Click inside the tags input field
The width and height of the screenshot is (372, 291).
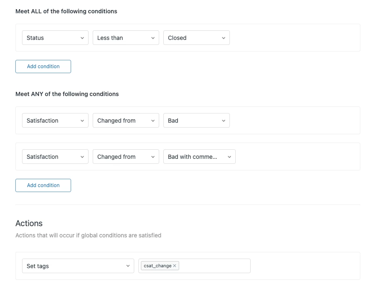click(x=214, y=266)
